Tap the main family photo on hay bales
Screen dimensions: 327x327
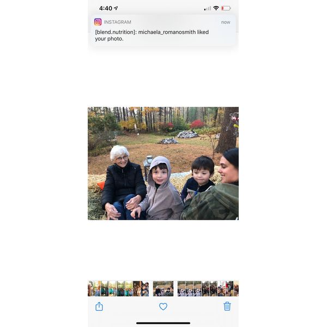(163, 163)
